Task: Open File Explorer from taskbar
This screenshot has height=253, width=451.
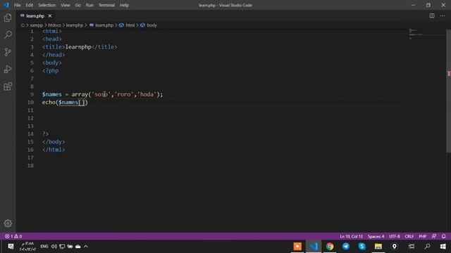Action: 378,247
